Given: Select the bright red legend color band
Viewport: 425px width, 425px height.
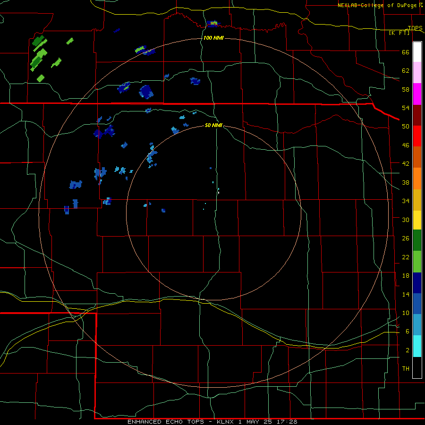Looking at the screenshot, I should coord(417,136).
